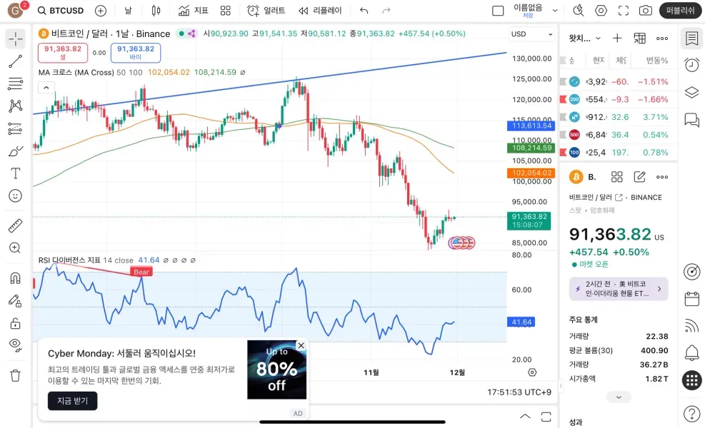
Task: Open candlestick chart type menu
Action: point(156,10)
